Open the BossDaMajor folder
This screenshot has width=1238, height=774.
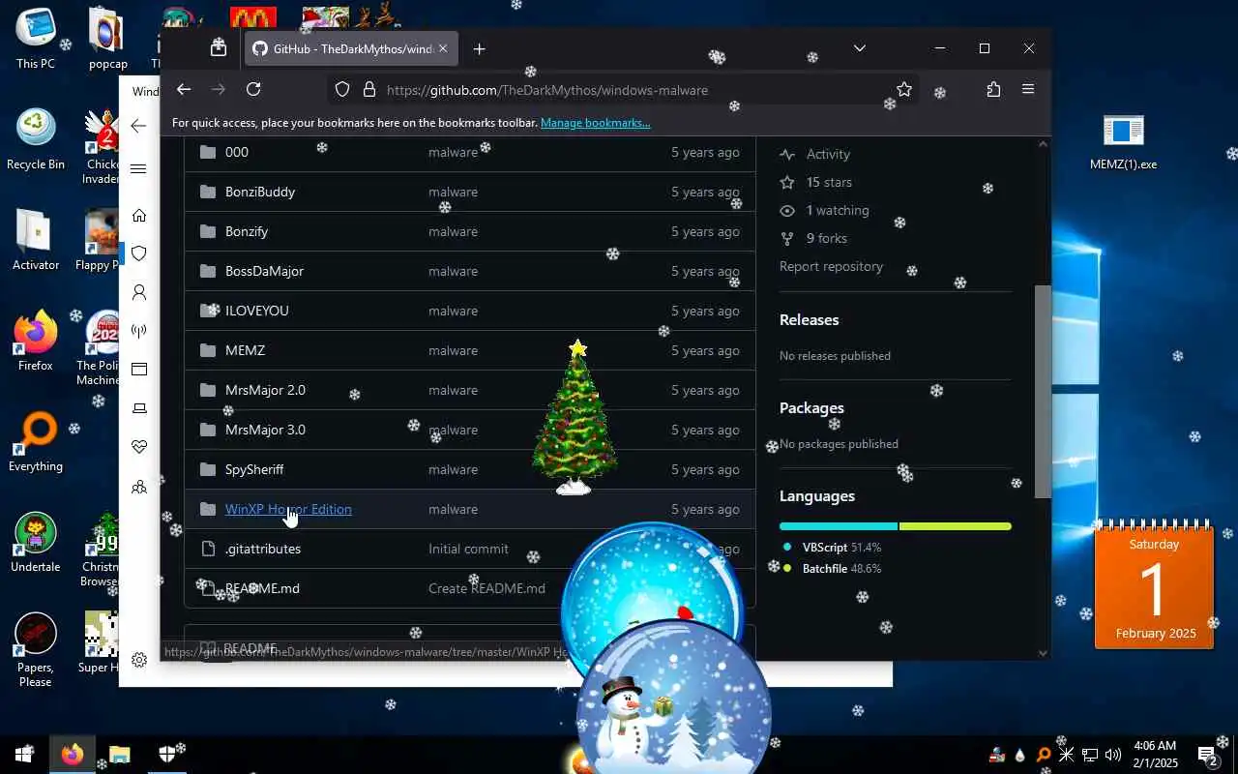click(264, 271)
